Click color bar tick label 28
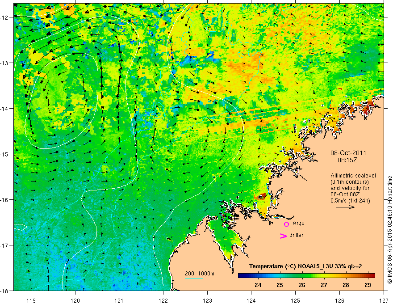Screen dimensions: 393x304 (346, 285)
